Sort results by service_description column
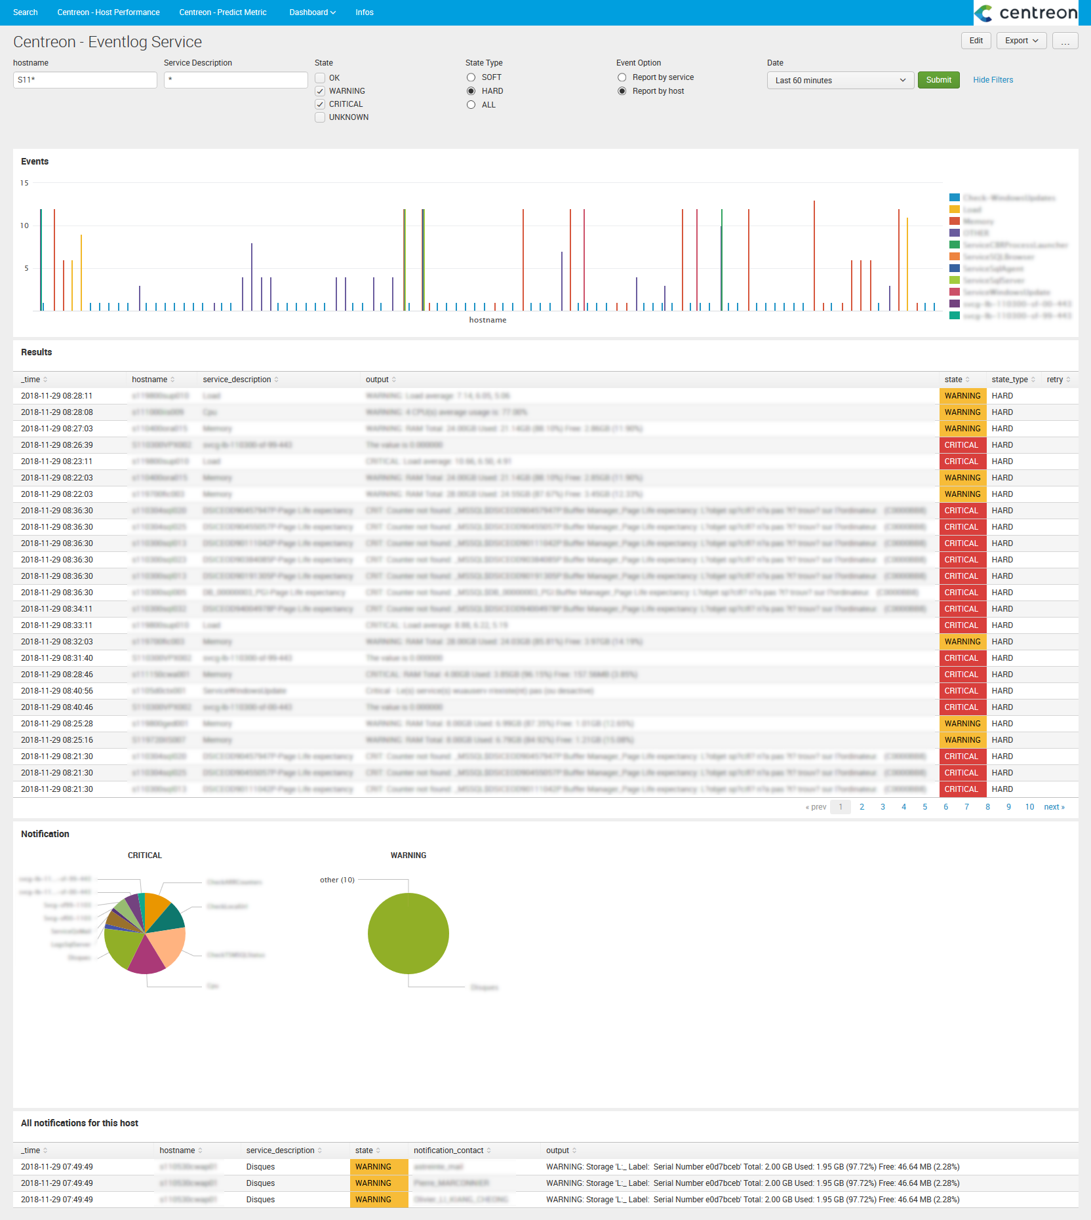1091x1220 pixels. (241, 380)
